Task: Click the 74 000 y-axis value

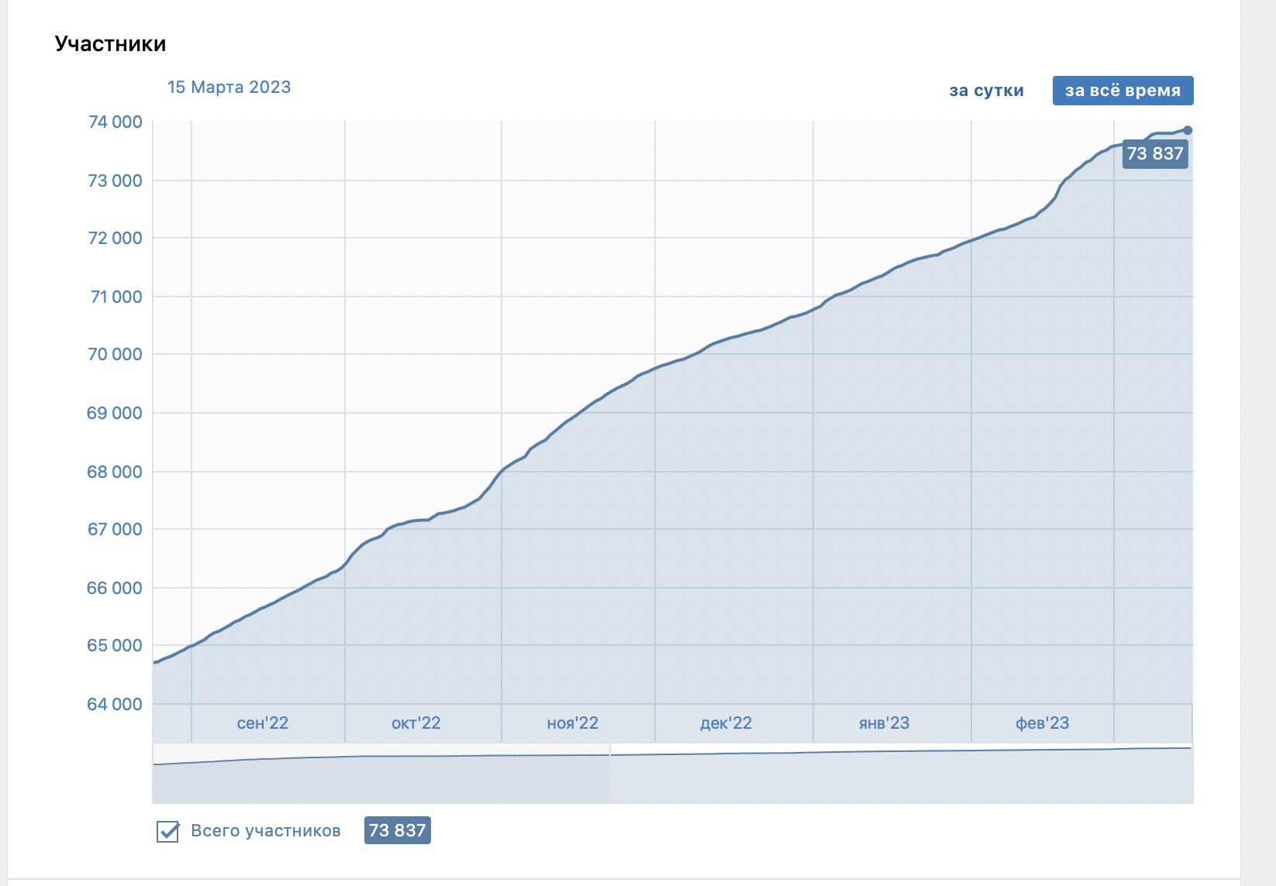Action: [116, 122]
